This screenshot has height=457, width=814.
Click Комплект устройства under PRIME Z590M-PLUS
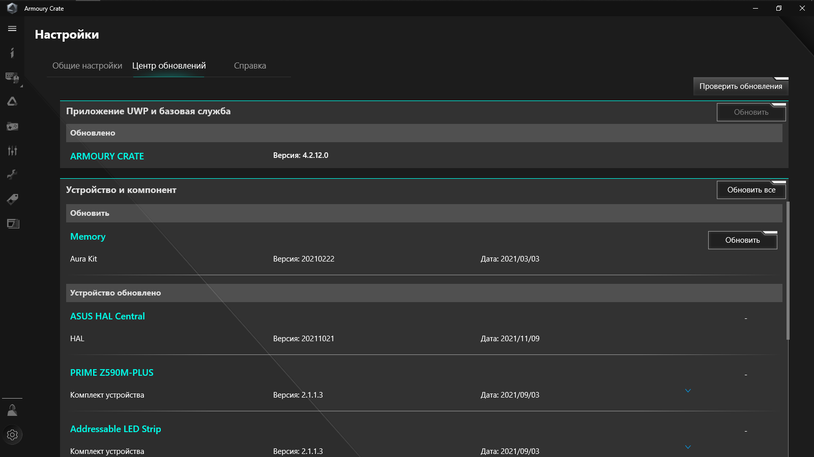tap(107, 395)
